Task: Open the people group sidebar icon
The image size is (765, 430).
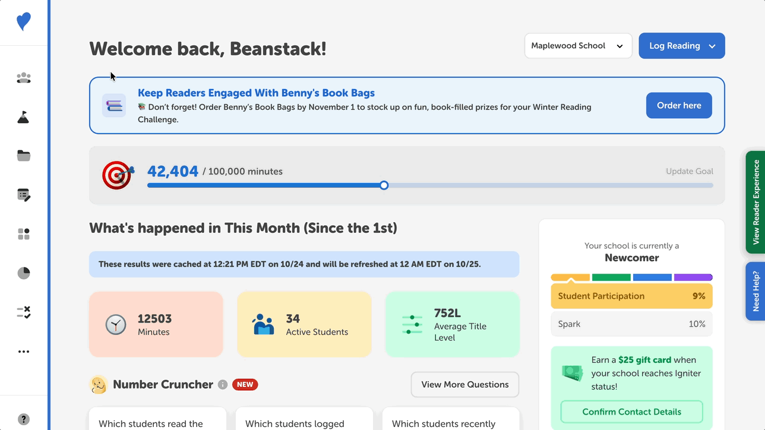Action: 24,78
